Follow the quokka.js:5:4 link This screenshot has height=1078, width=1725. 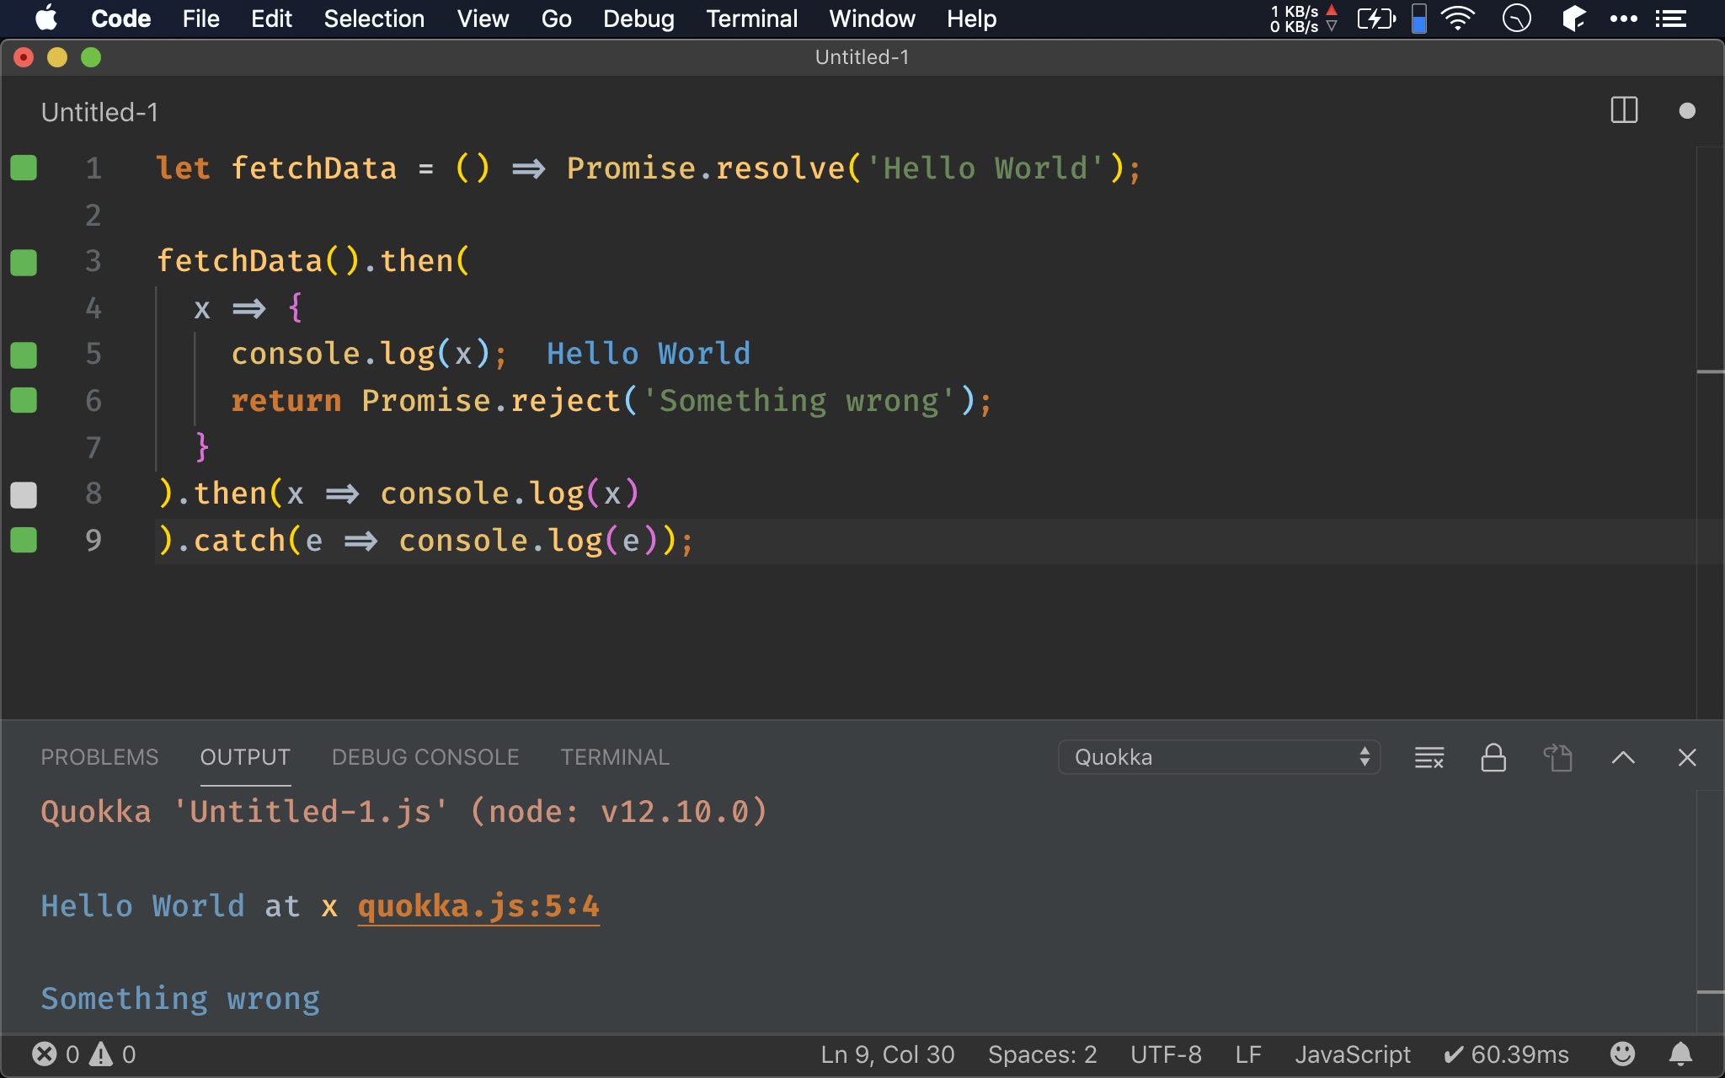point(478,906)
